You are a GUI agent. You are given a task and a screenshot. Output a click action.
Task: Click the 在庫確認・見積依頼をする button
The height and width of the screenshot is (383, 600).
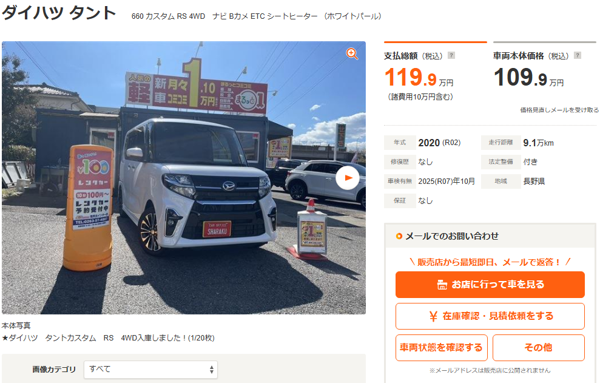click(x=490, y=316)
